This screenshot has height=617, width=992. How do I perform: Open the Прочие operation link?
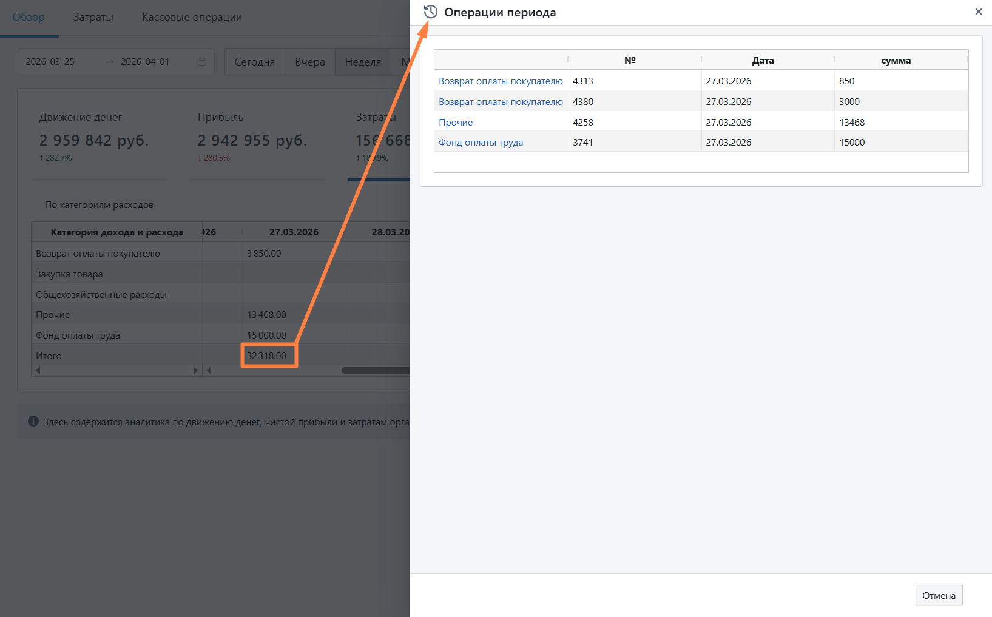tap(456, 123)
